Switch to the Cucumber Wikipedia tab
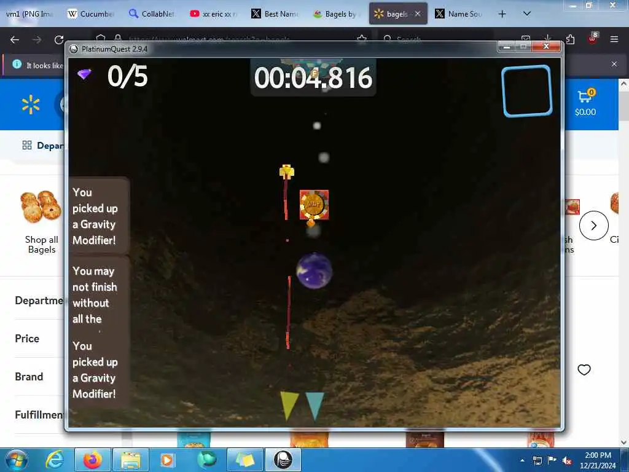Viewport: 629px width, 472px height. click(91, 14)
